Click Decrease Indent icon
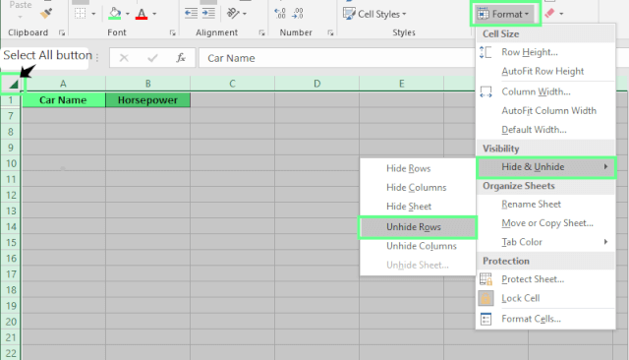629x360 pixels. (191, 13)
